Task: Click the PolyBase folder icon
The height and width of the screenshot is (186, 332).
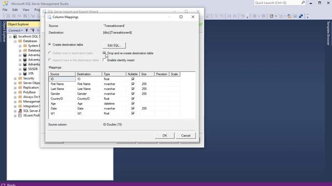Action: pyautogui.click(x=20, y=92)
